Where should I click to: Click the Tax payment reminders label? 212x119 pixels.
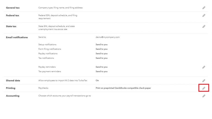click(x=50, y=71)
